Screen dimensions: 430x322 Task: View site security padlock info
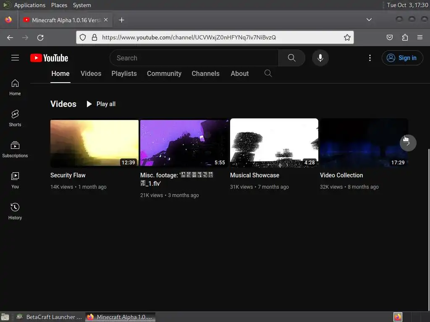[x=94, y=37]
